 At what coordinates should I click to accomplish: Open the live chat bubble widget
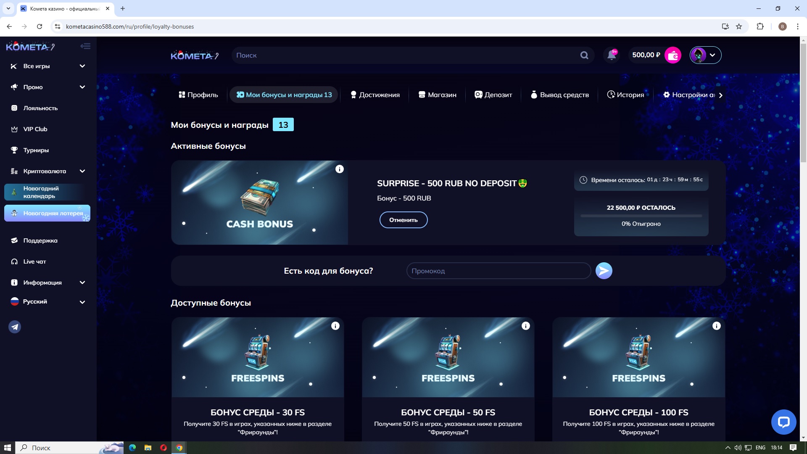(783, 422)
